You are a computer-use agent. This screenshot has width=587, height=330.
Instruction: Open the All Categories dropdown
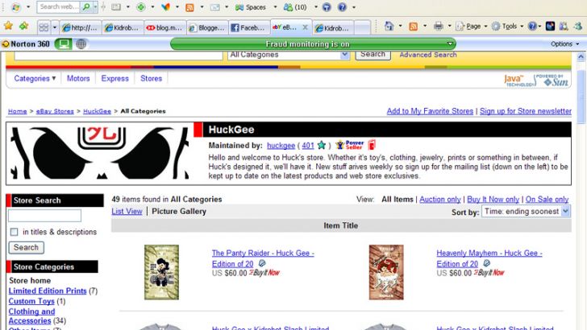[289, 55]
